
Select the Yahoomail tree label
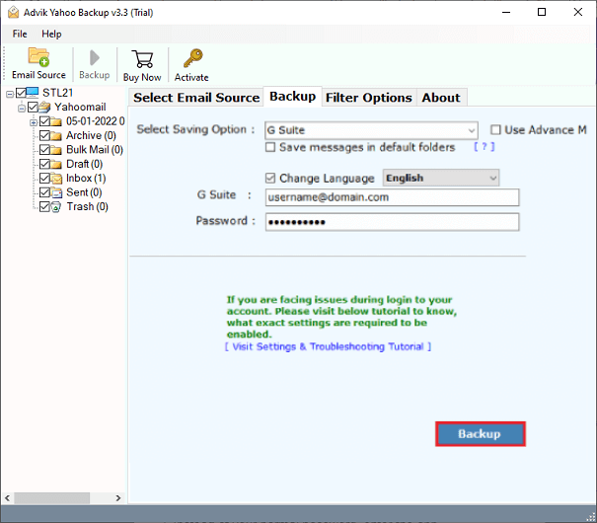tap(80, 107)
